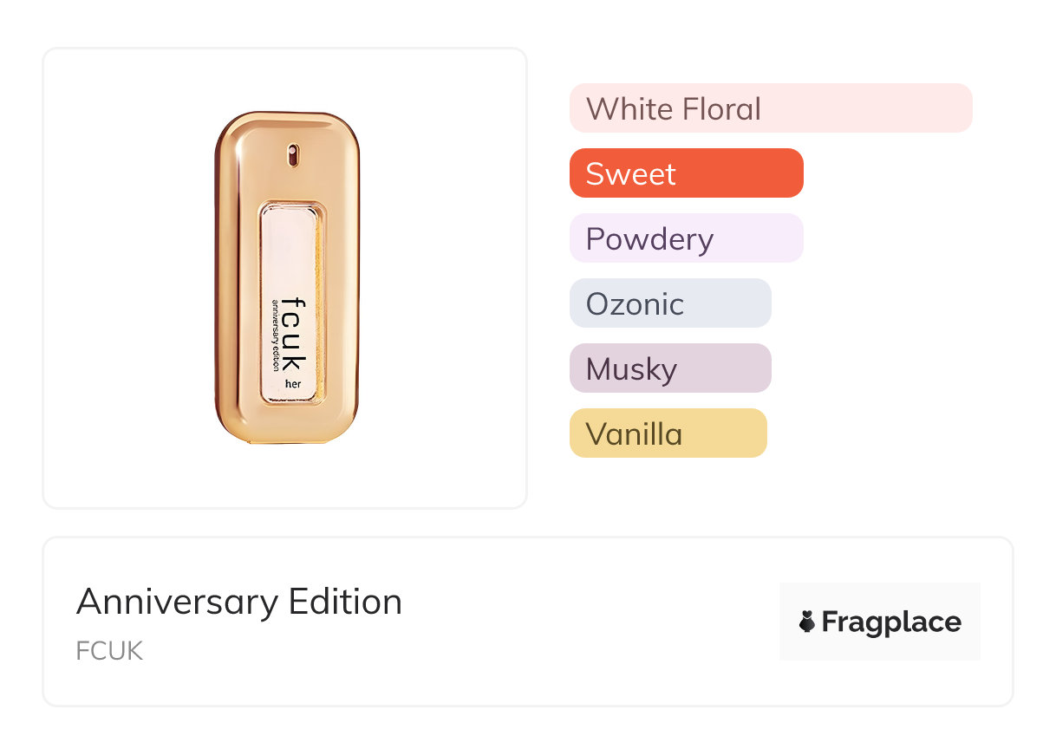Pick the Musky accord tag
This screenshot has height=749, width=1056.
[x=669, y=368]
